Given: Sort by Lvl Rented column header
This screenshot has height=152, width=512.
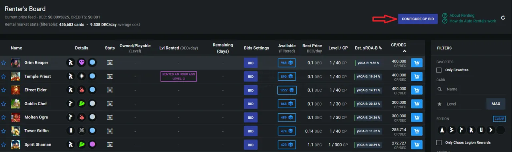Looking at the screenshot, I should coord(178,48).
